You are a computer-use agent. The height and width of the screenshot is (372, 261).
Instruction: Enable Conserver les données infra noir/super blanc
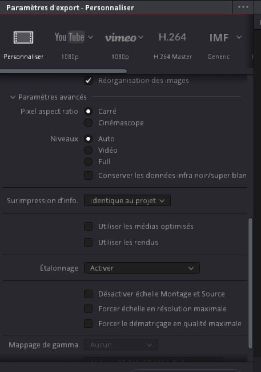(88, 176)
